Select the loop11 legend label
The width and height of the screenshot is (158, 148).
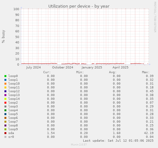[x=14, y=87]
